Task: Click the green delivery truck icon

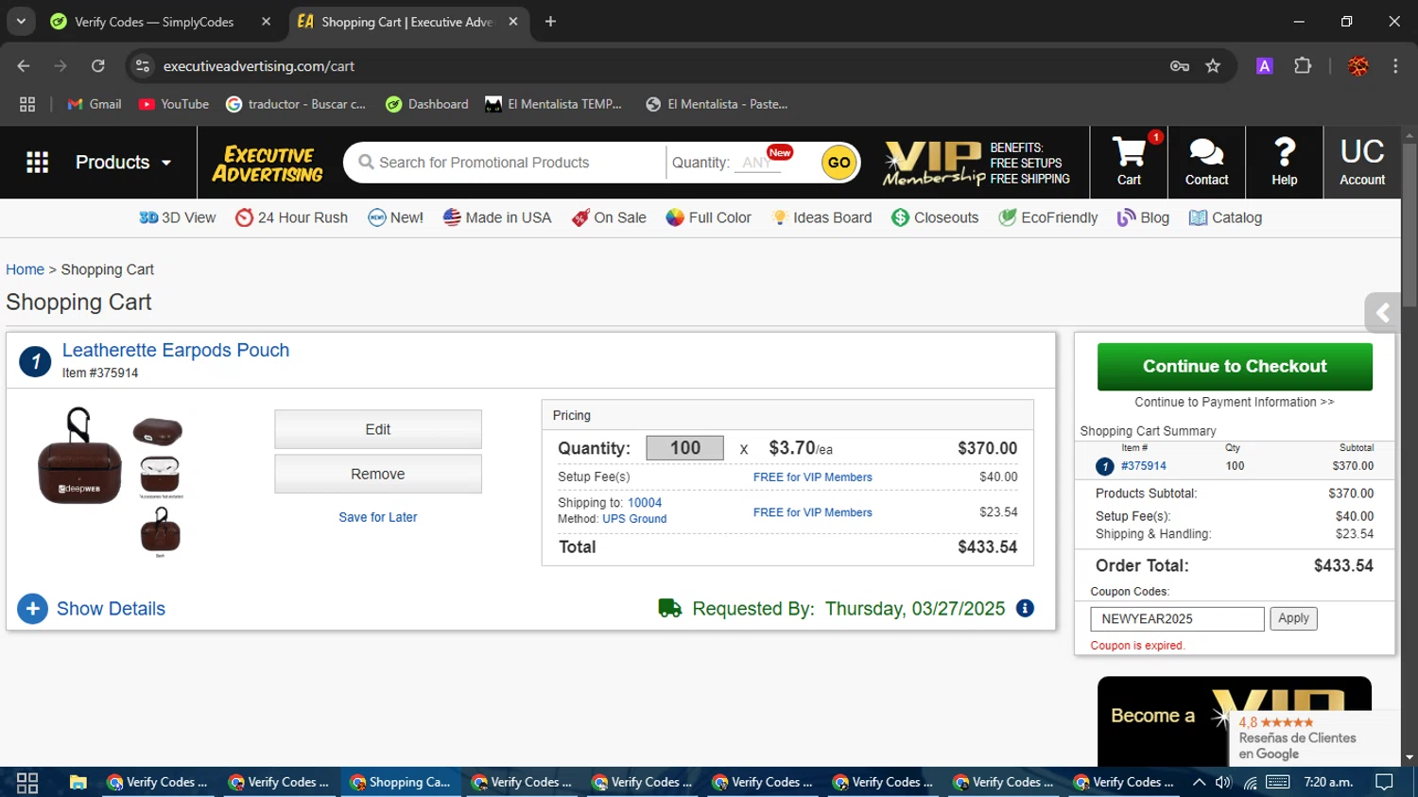Action: click(669, 608)
